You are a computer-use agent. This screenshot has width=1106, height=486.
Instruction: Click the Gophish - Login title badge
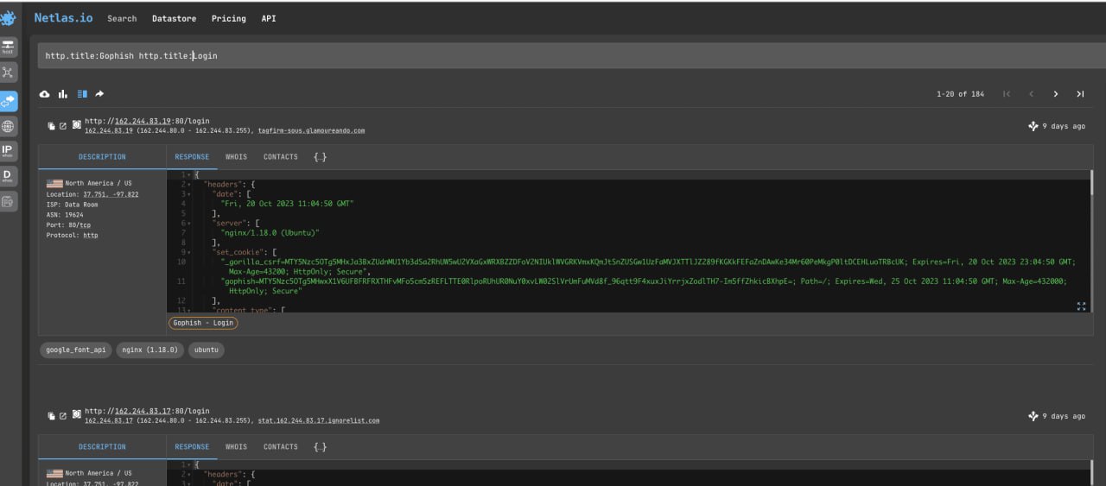[x=203, y=323]
